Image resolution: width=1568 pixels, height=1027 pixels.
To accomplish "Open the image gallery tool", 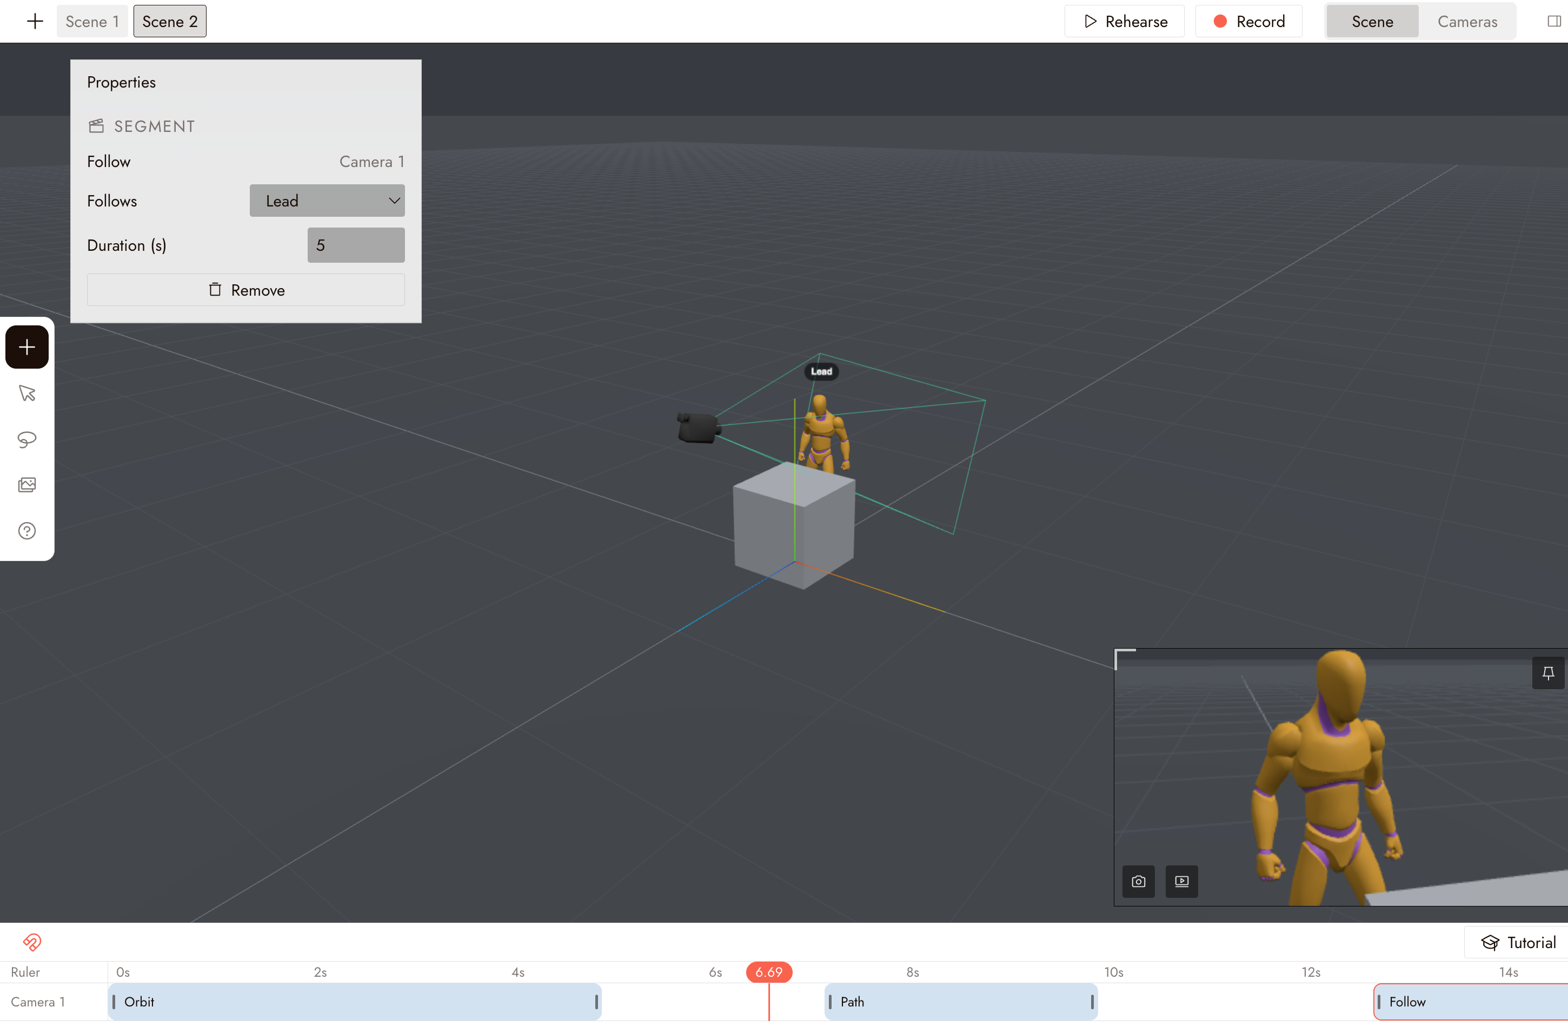I will (x=27, y=485).
